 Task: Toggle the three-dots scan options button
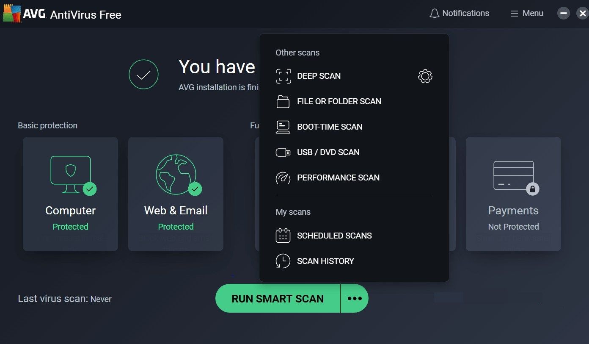click(x=355, y=299)
